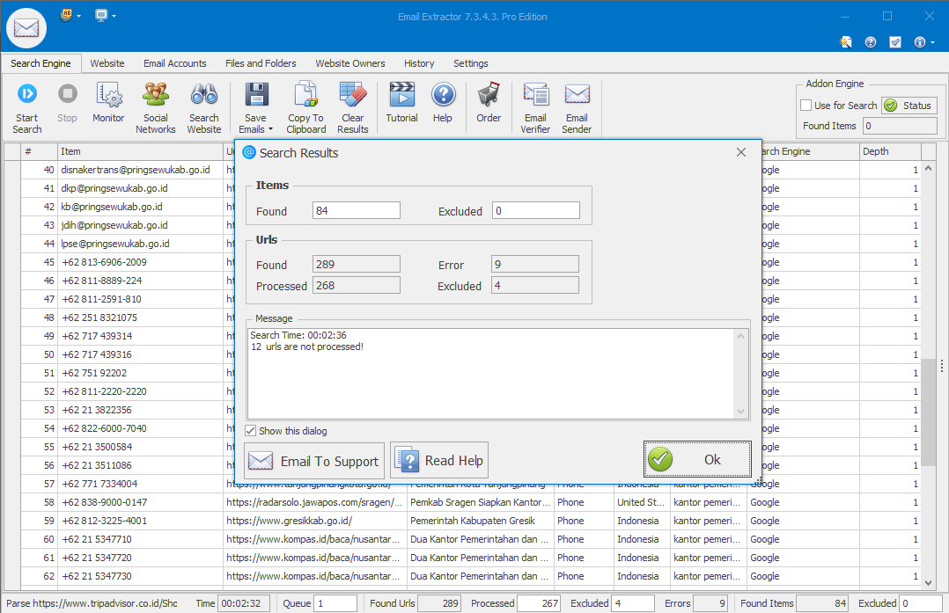Close the Search Results dialog

[741, 152]
